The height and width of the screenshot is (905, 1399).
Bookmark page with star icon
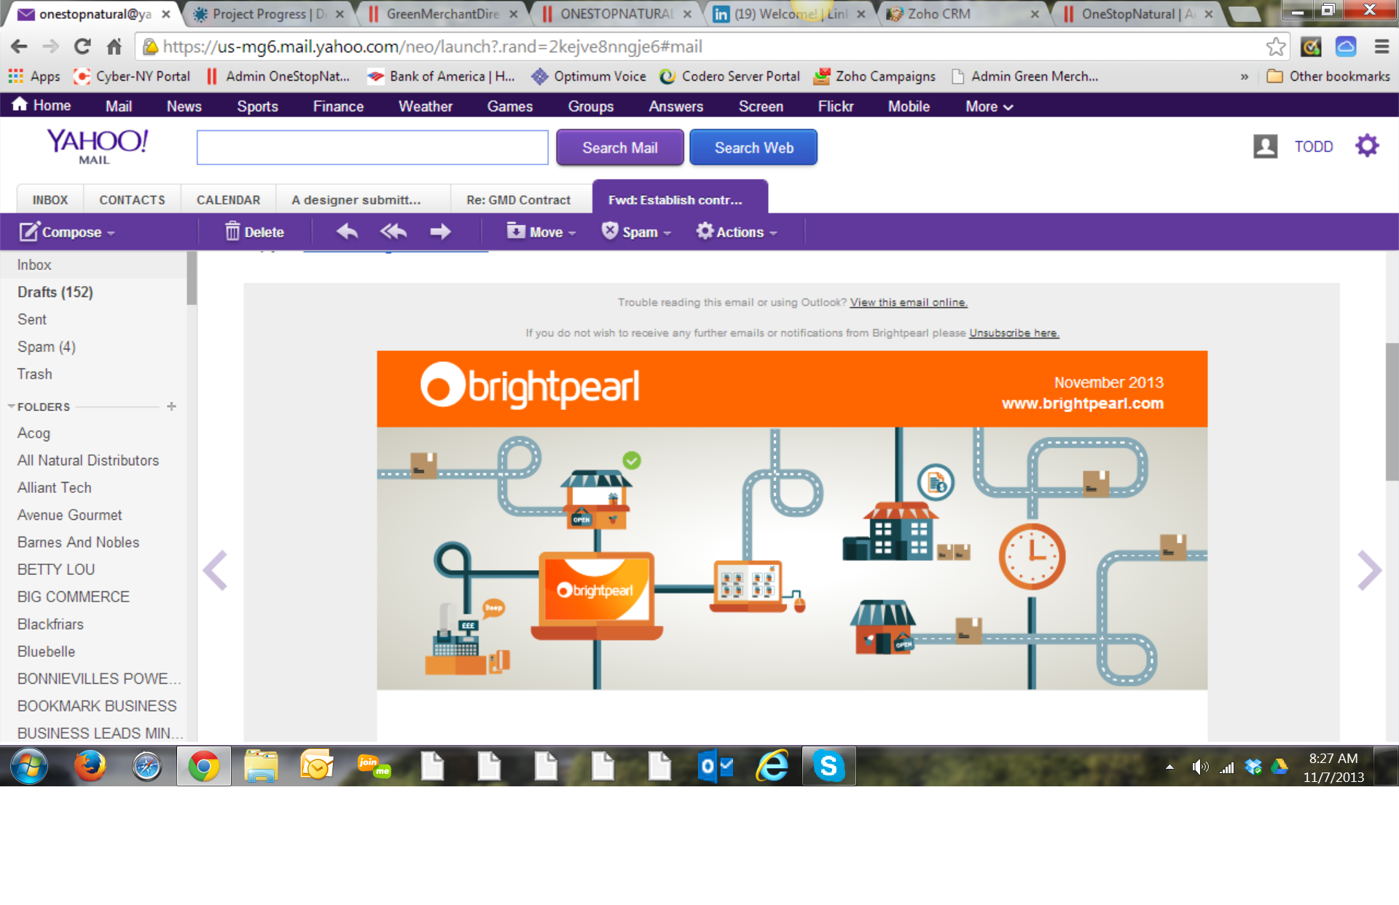point(1275,47)
